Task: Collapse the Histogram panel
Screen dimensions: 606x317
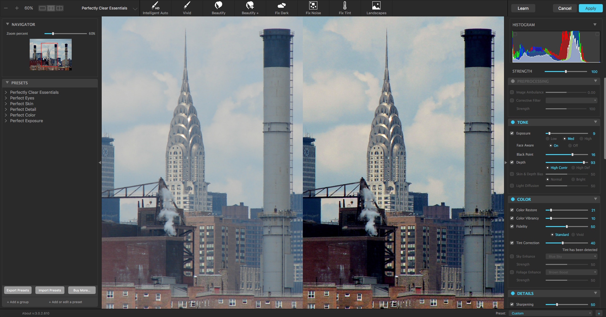Action: pyautogui.click(x=595, y=25)
